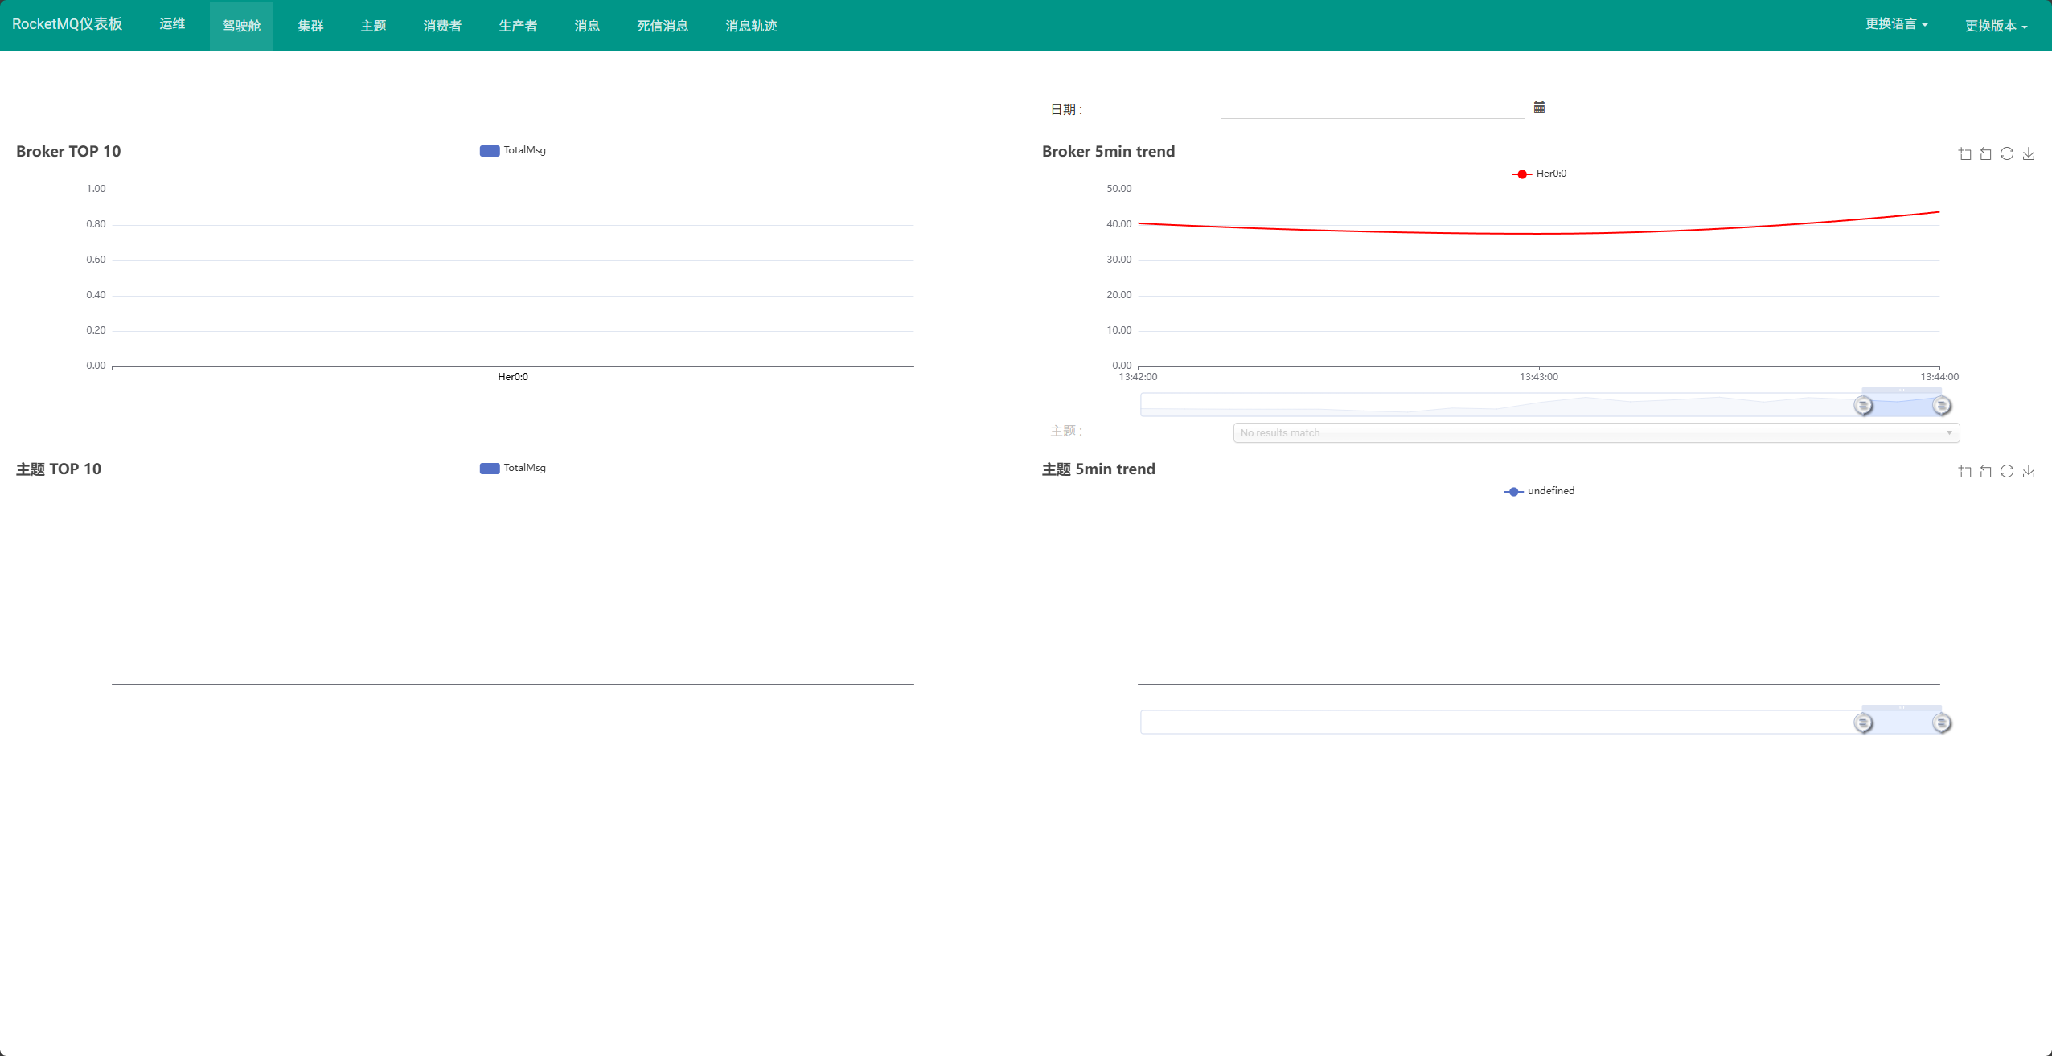Click the RocketMQ仪表板 brand link
Image resolution: width=2052 pixels, height=1056 pixels.
tap(68, 24)
